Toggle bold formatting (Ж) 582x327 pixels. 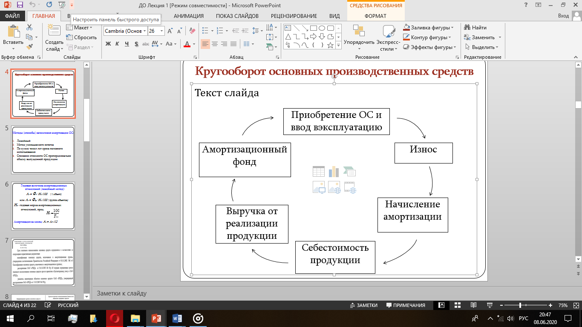pyautogui.click(x=108, y=44)
